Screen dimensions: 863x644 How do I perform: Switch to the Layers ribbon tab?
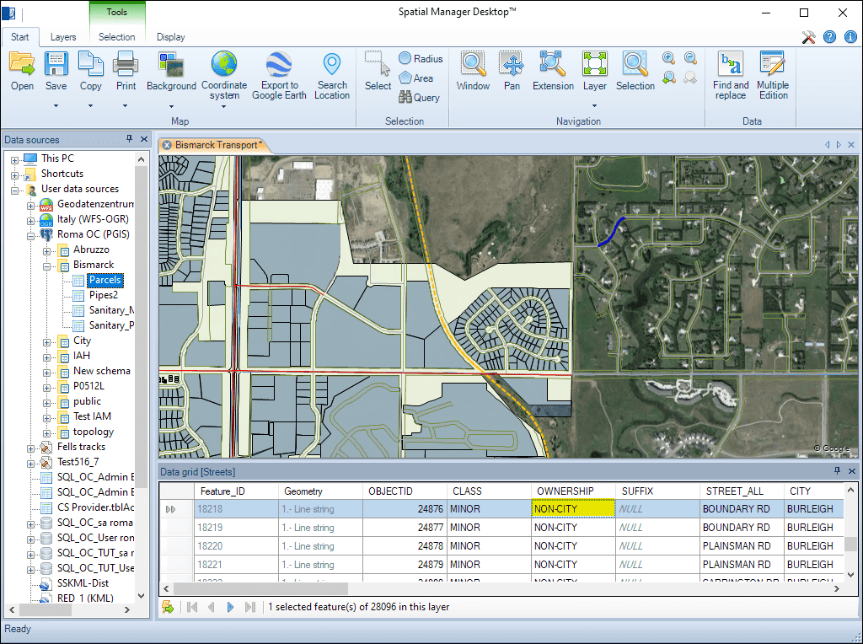tap(63, 37)
